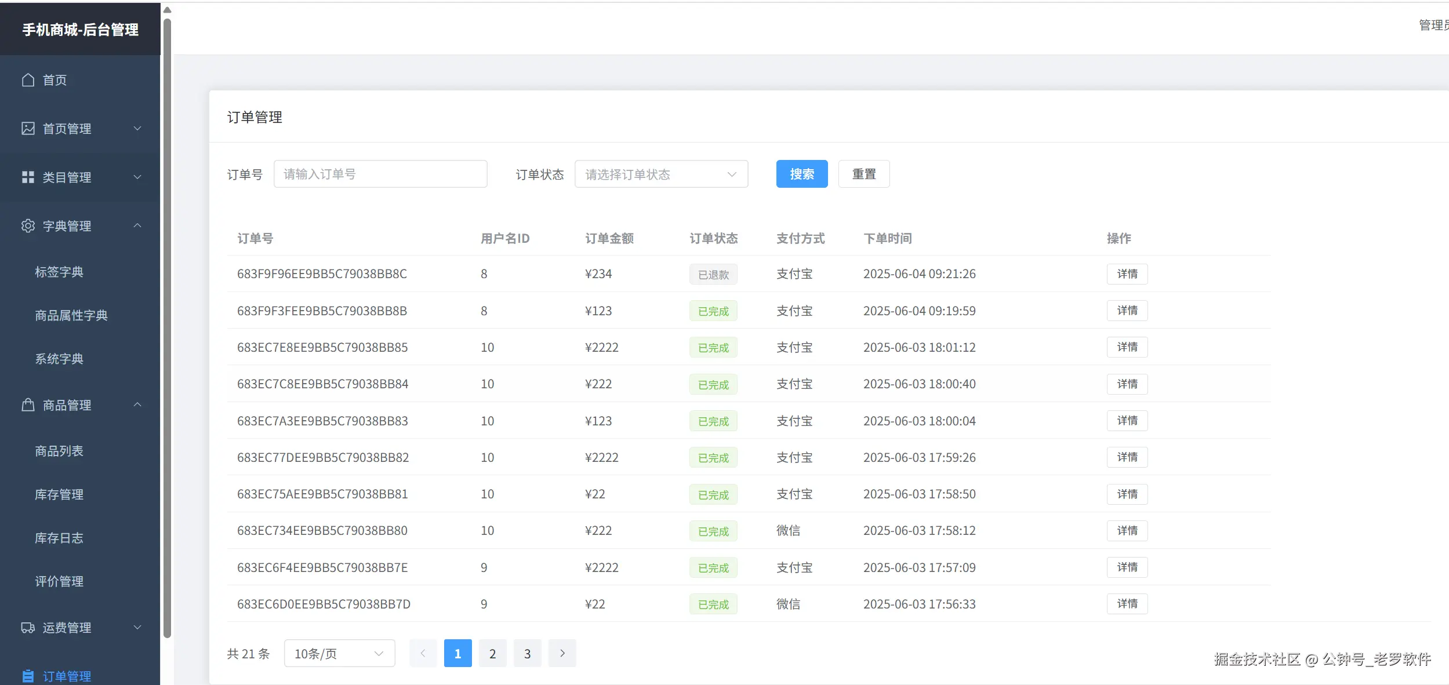Open the 订单状态 select dropdown
The height and width of the screenshot is (685, 1449).
click(661, 174)
